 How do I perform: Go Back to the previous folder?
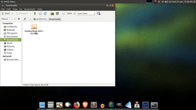[x=6, y=13]
